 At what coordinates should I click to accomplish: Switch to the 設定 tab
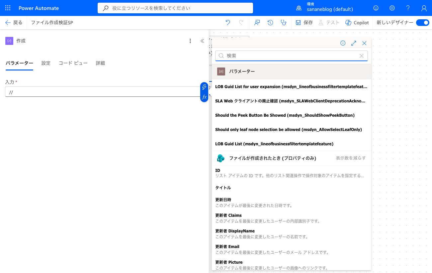pos(46,63)
